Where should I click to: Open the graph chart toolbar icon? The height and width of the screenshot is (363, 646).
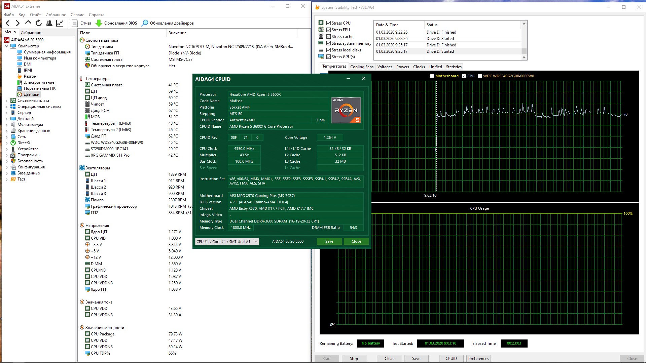click(60, 23)
